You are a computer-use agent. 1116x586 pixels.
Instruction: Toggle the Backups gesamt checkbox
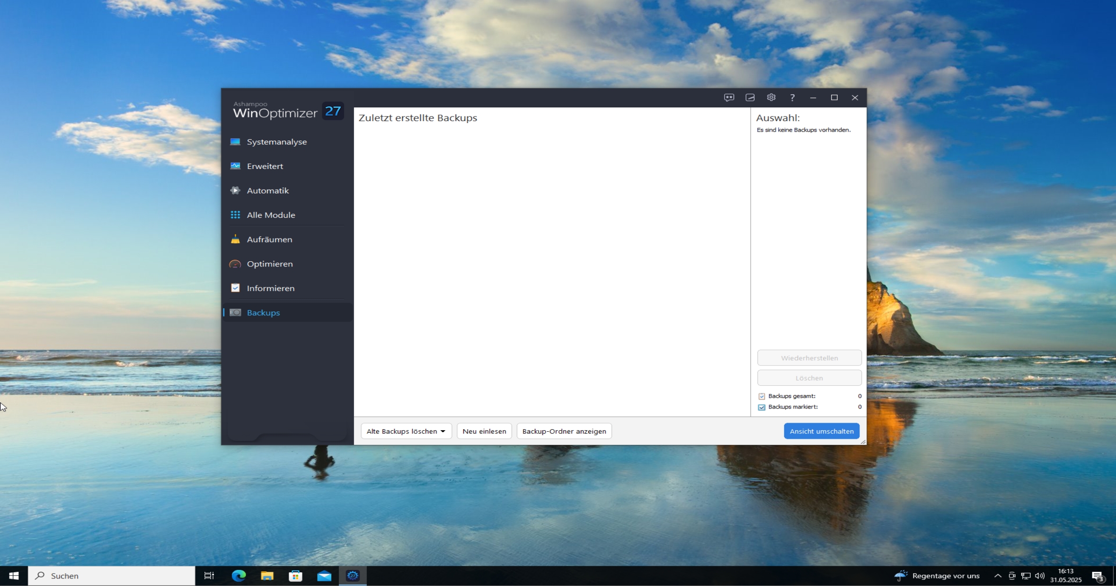(x=762, y=396)
